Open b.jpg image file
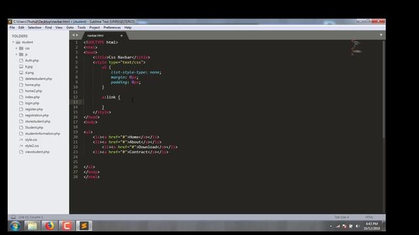This screenshot has height=235, width=419. tap(29, 67)
